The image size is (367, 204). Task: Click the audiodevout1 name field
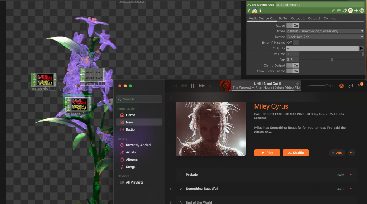[320, 5]
